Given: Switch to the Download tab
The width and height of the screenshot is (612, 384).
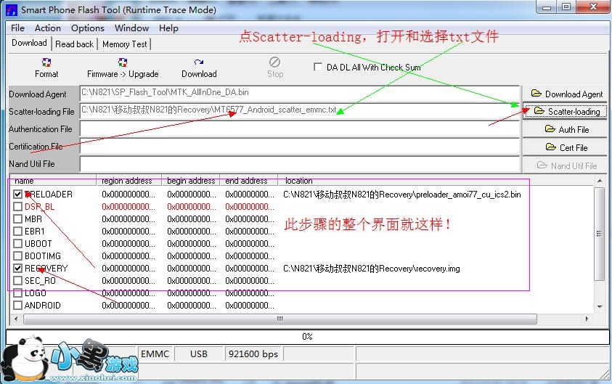Looking at the screenshot, I should (x=29, y=43).
